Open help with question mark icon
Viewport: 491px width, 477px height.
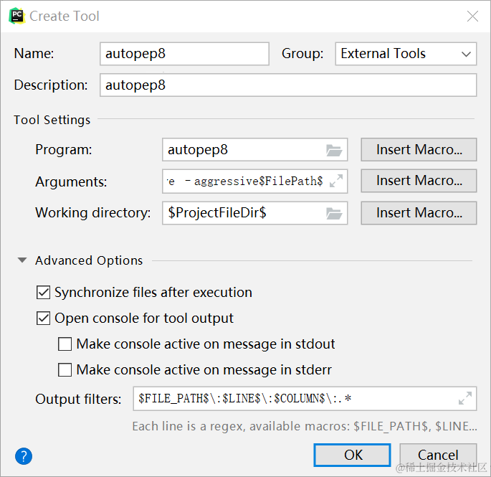tap(24, 456)
